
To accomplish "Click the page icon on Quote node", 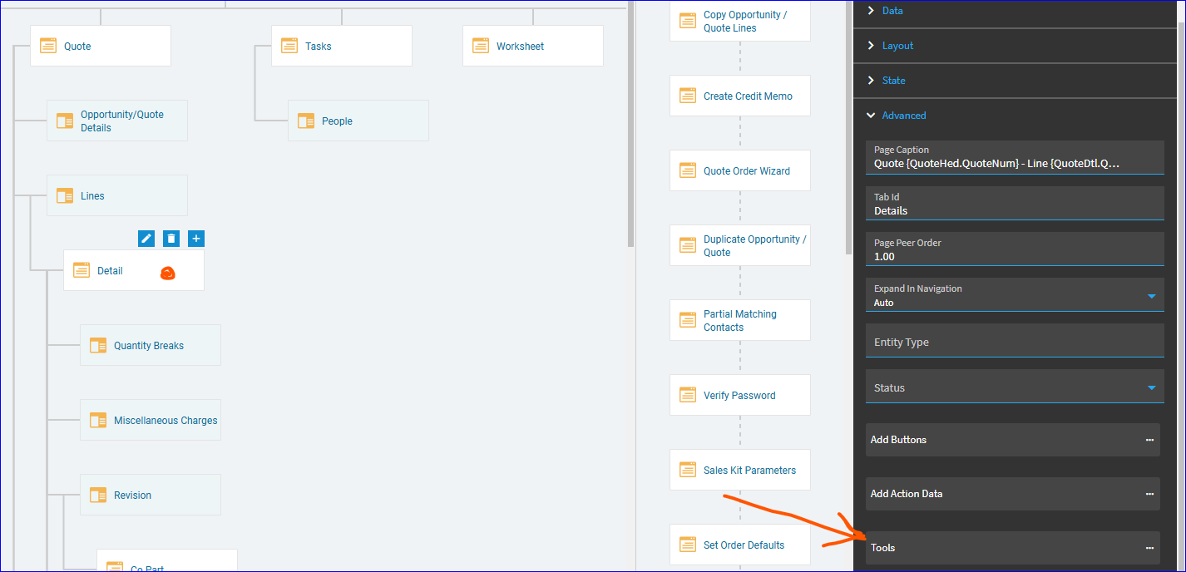I will (48, 46).
